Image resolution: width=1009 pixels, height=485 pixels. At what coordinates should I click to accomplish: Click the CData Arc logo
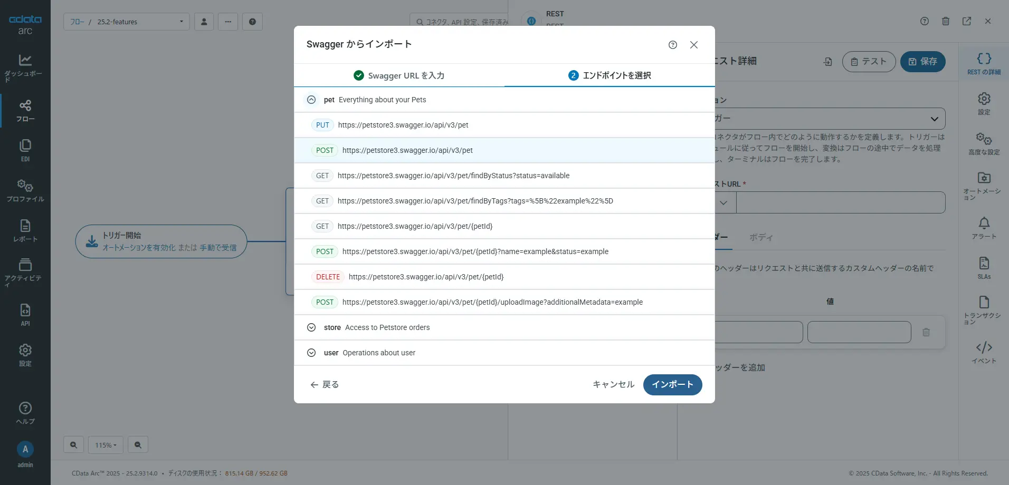(x=25, y=25)
